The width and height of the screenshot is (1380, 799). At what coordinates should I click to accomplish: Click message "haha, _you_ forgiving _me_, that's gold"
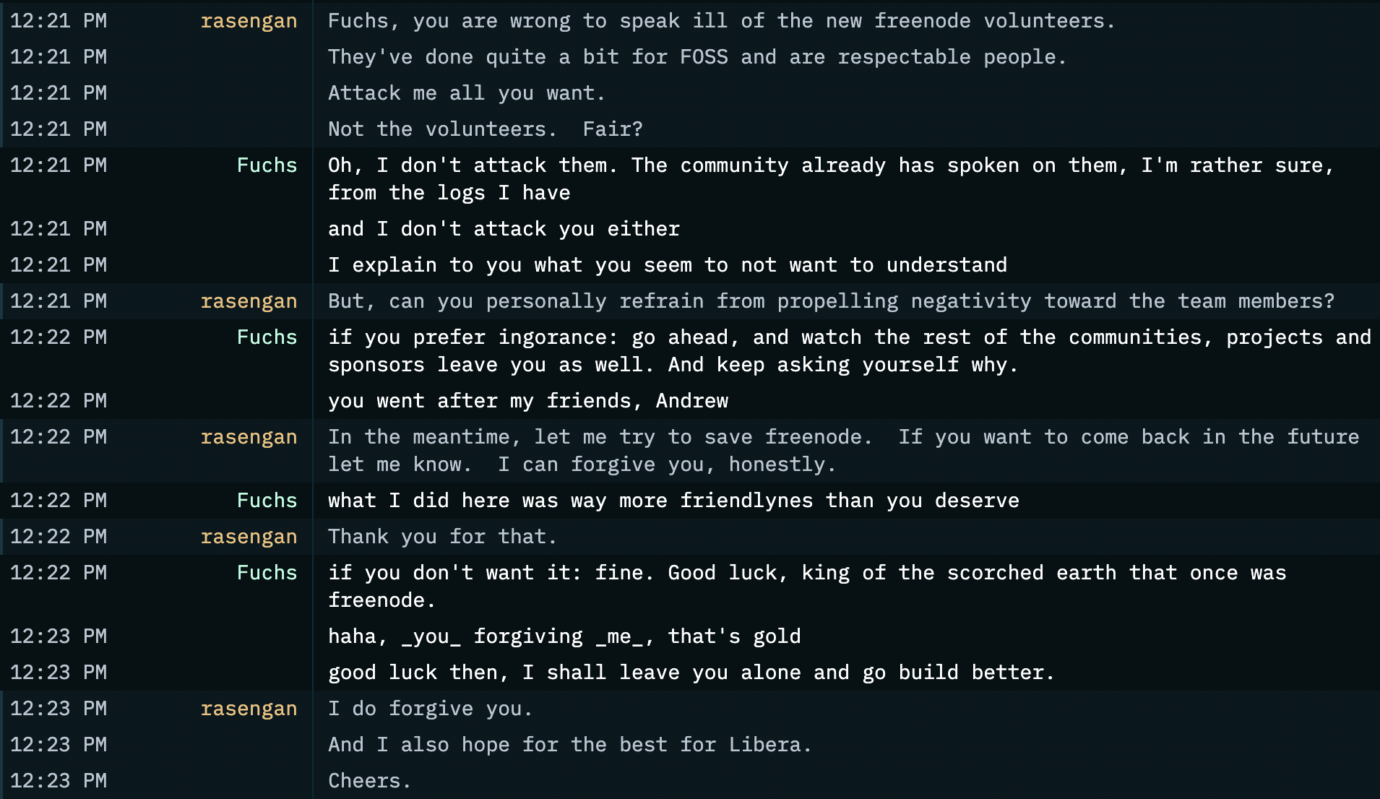tap(564, 636)
